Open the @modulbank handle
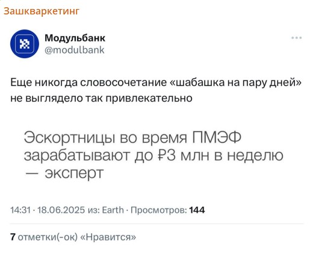Screen dimensions: 310x253 [75, 50]
